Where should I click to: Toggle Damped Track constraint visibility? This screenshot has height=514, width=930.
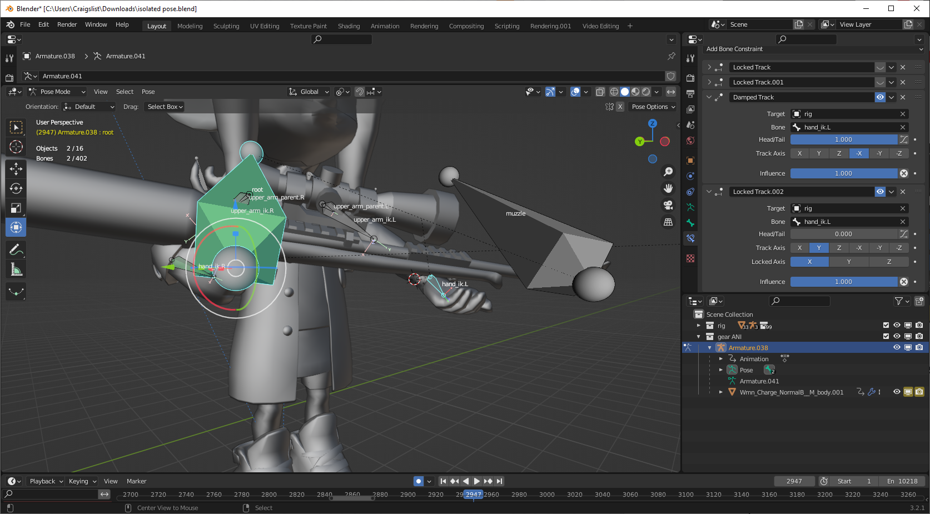pos(880,97)
